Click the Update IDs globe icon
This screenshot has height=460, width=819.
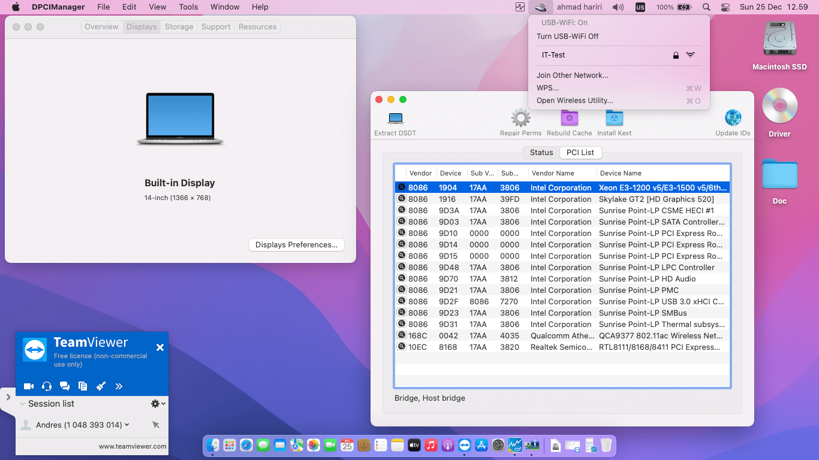click(733, 118)
